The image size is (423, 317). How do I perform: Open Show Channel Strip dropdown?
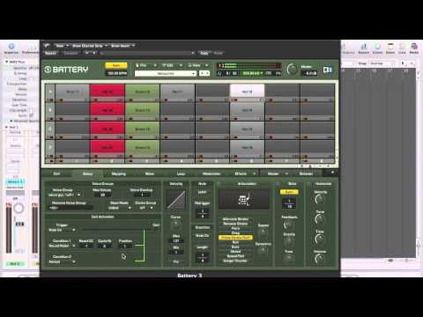tap(90, 46)
